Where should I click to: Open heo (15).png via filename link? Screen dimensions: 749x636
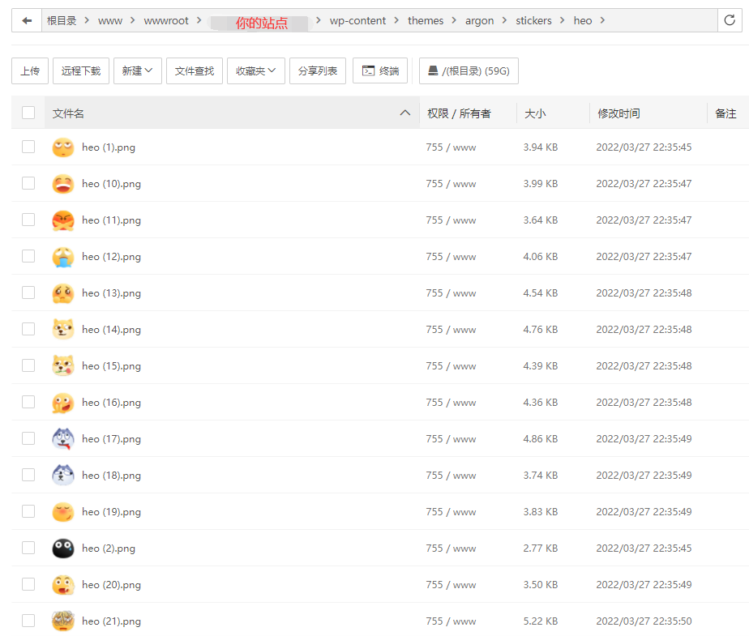(110, 365)
